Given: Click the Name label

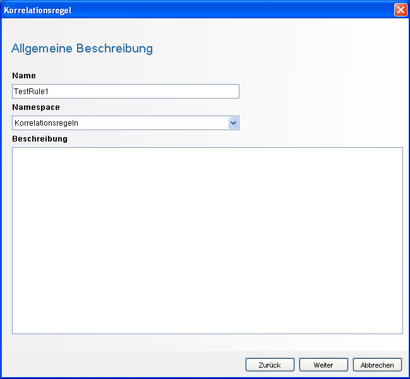Looking at the screenshot, I should click(24, 76).
